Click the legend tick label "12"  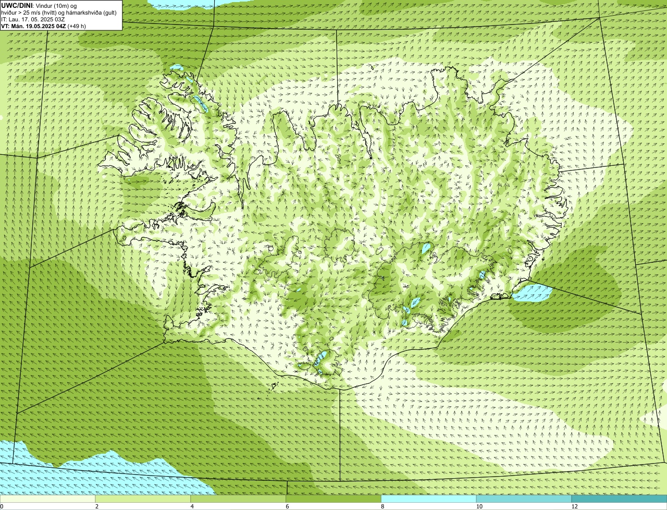(x=575, y=506)
